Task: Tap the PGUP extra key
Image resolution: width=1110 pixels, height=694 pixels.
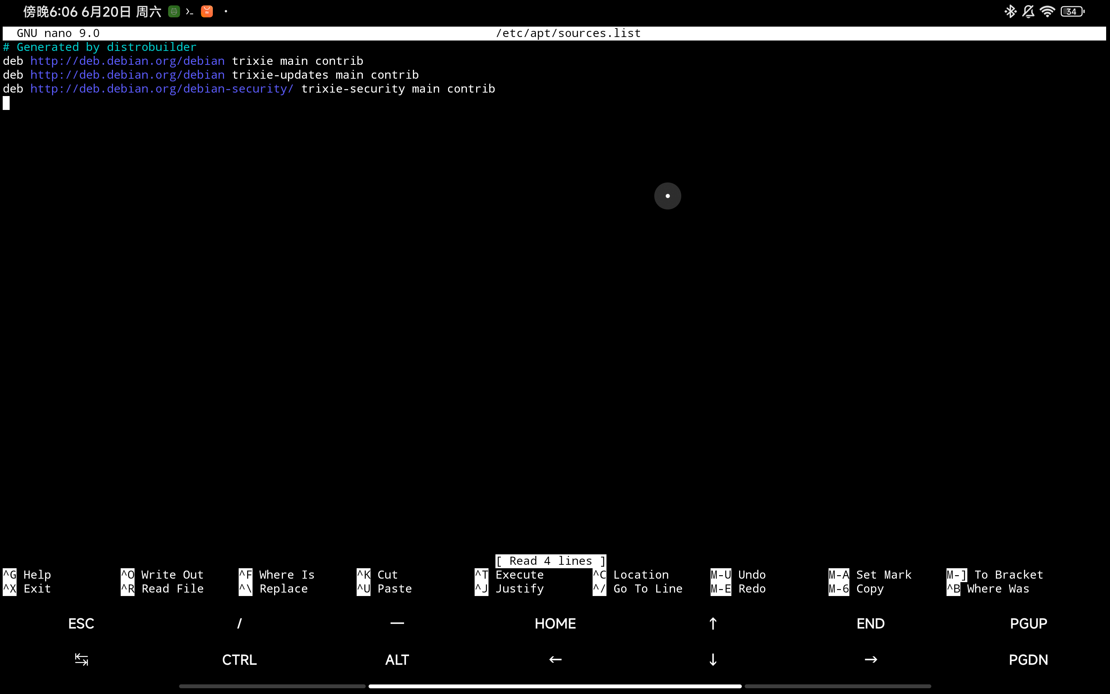Action: tap(1028, 623)
